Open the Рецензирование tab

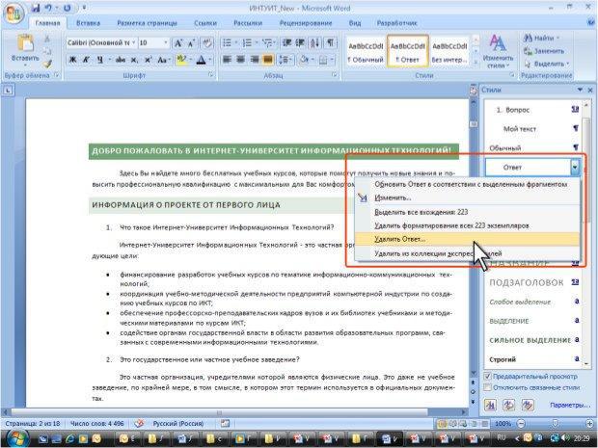click(306, 23)
